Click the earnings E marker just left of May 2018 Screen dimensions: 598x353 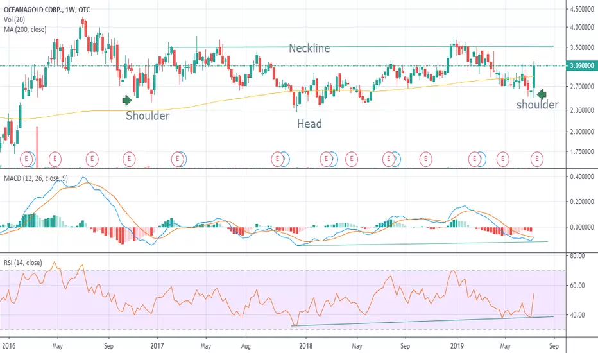tap(351, 159)
